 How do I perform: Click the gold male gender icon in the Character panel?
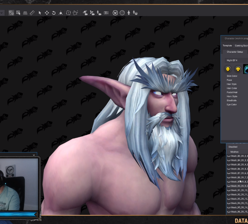pyautogui.click(x=228, y=69)
